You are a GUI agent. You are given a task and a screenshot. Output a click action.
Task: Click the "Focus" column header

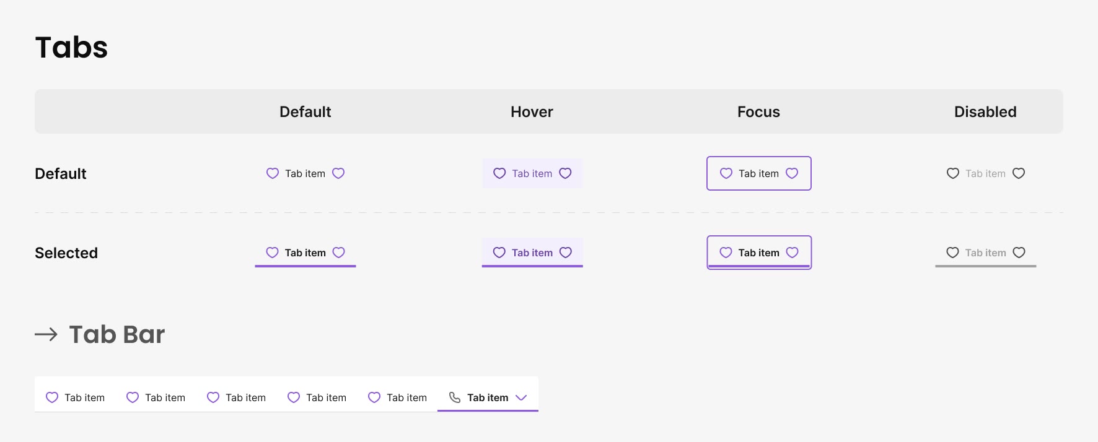click(758, 111)
